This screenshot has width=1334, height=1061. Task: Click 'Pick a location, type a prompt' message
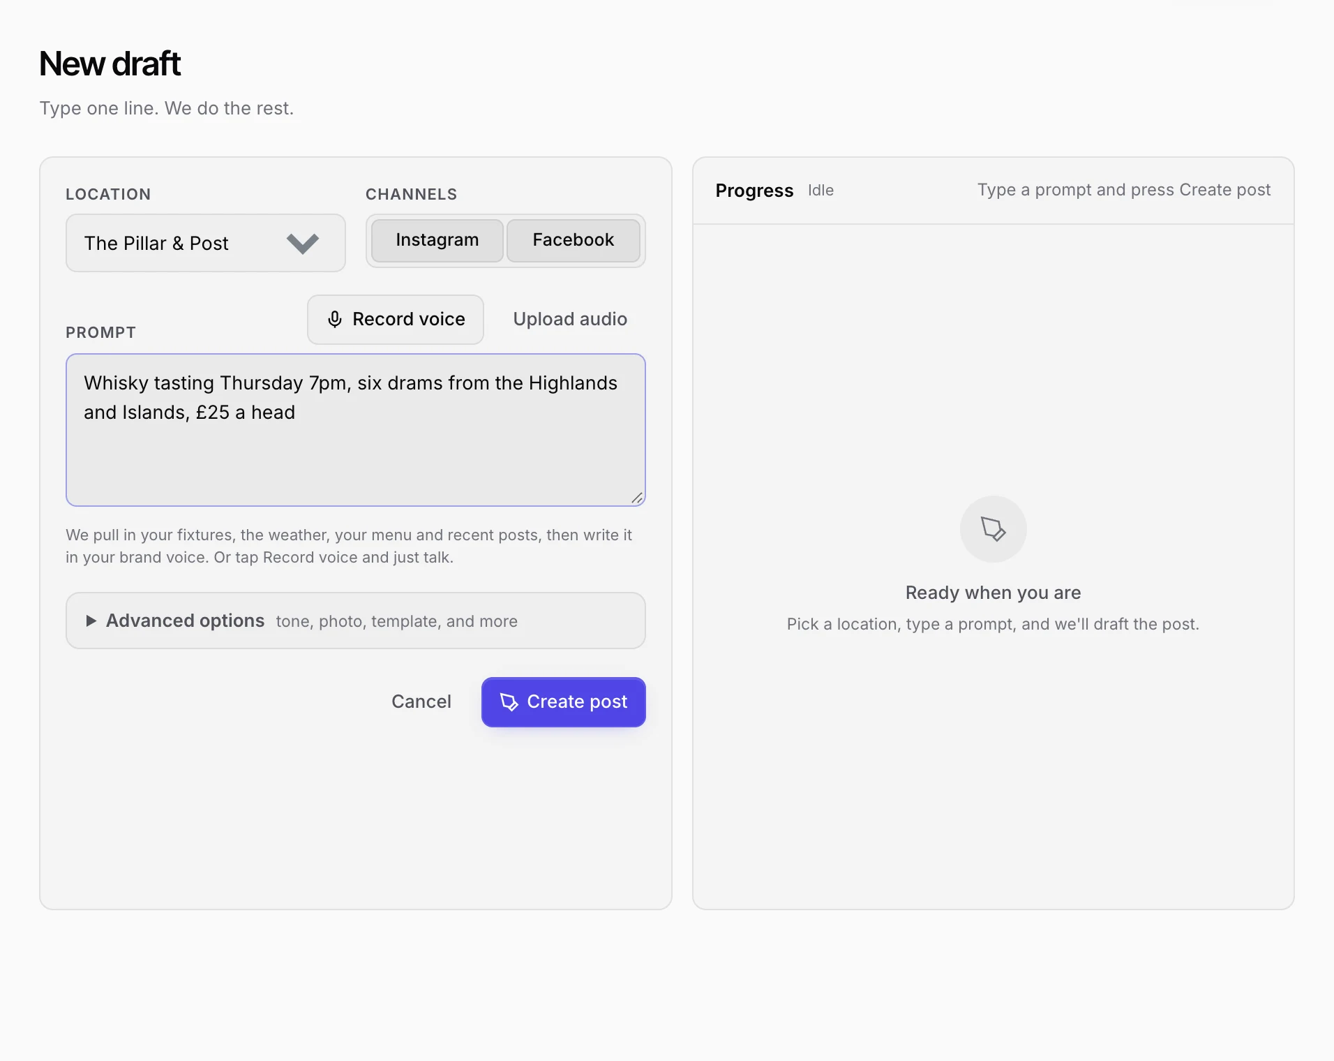coord(993,624)
